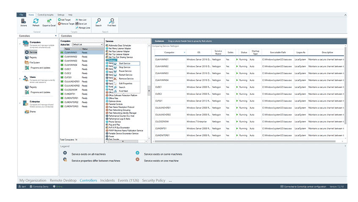Open Registry under Users
The width and height of the screenshot is (358, 202).
[31, 87]
